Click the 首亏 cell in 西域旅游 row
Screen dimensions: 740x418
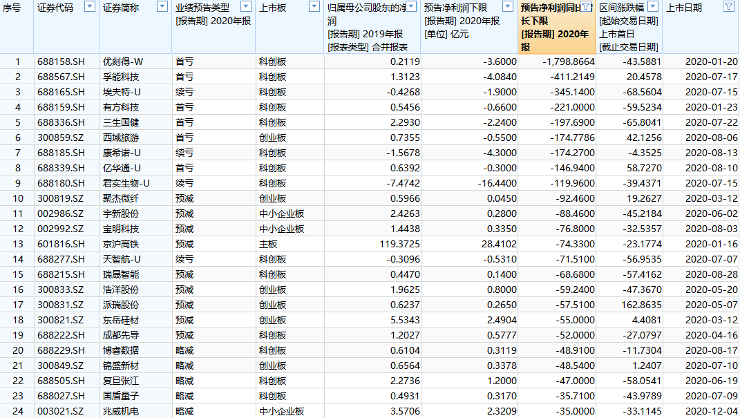(x=184, y=137)
